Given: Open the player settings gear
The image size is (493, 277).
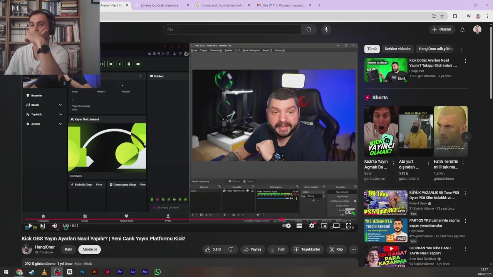Looking at the screenshot, I should [312, 226].
